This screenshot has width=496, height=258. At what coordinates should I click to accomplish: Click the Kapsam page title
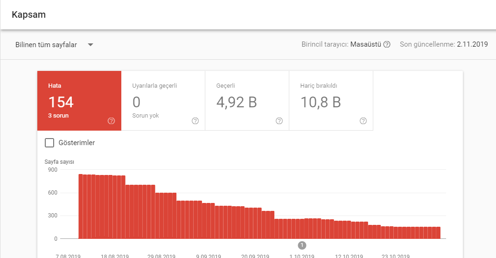tap(29, 15)
